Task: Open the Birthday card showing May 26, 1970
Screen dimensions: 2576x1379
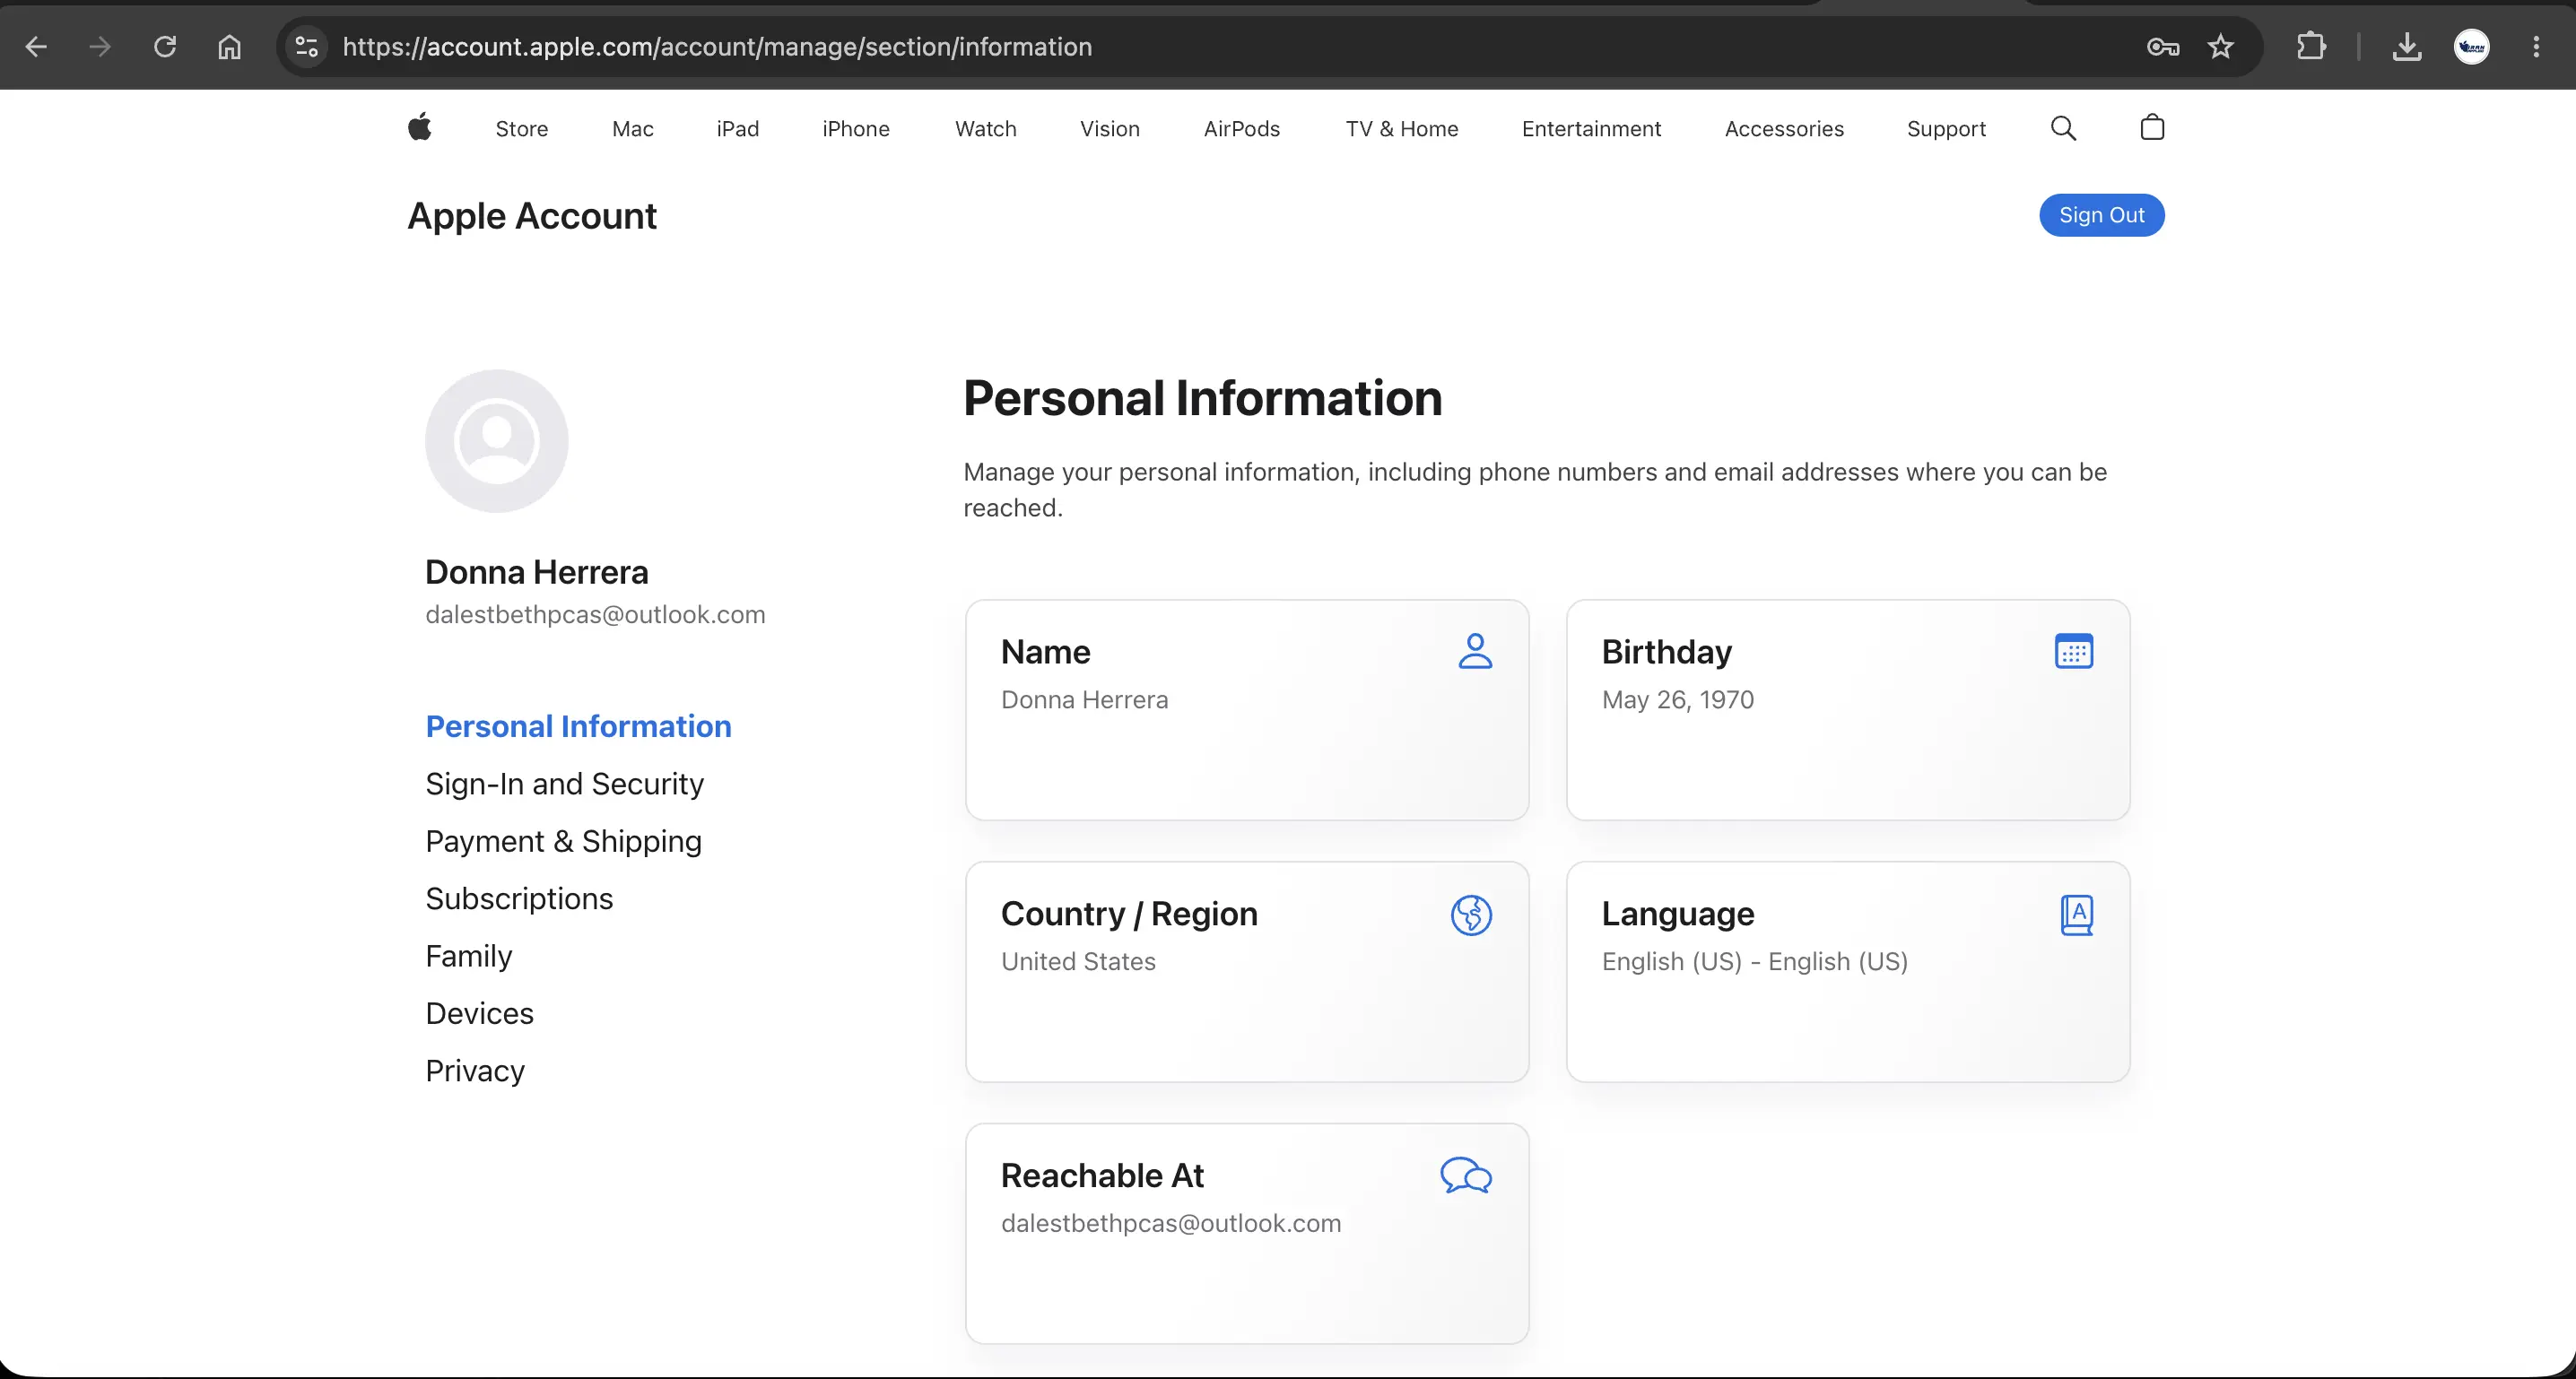Action: [1848, 710]
